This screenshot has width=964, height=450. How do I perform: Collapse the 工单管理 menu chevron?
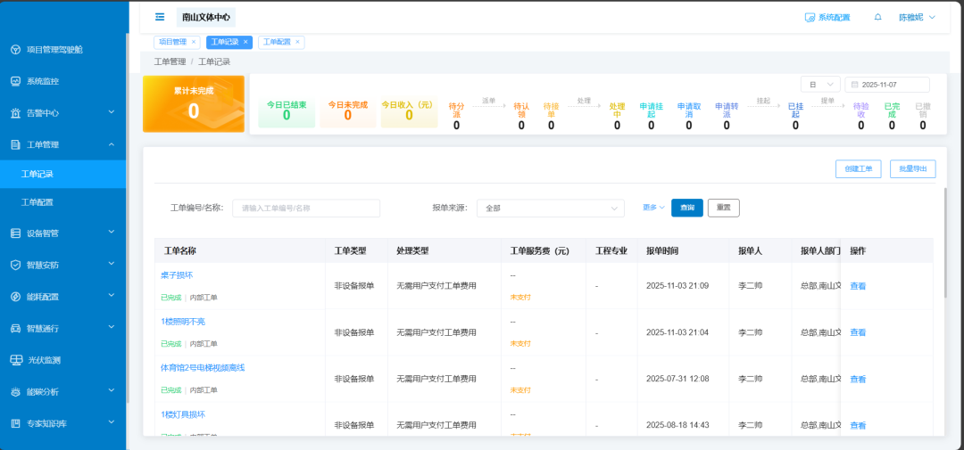point(112,144)
